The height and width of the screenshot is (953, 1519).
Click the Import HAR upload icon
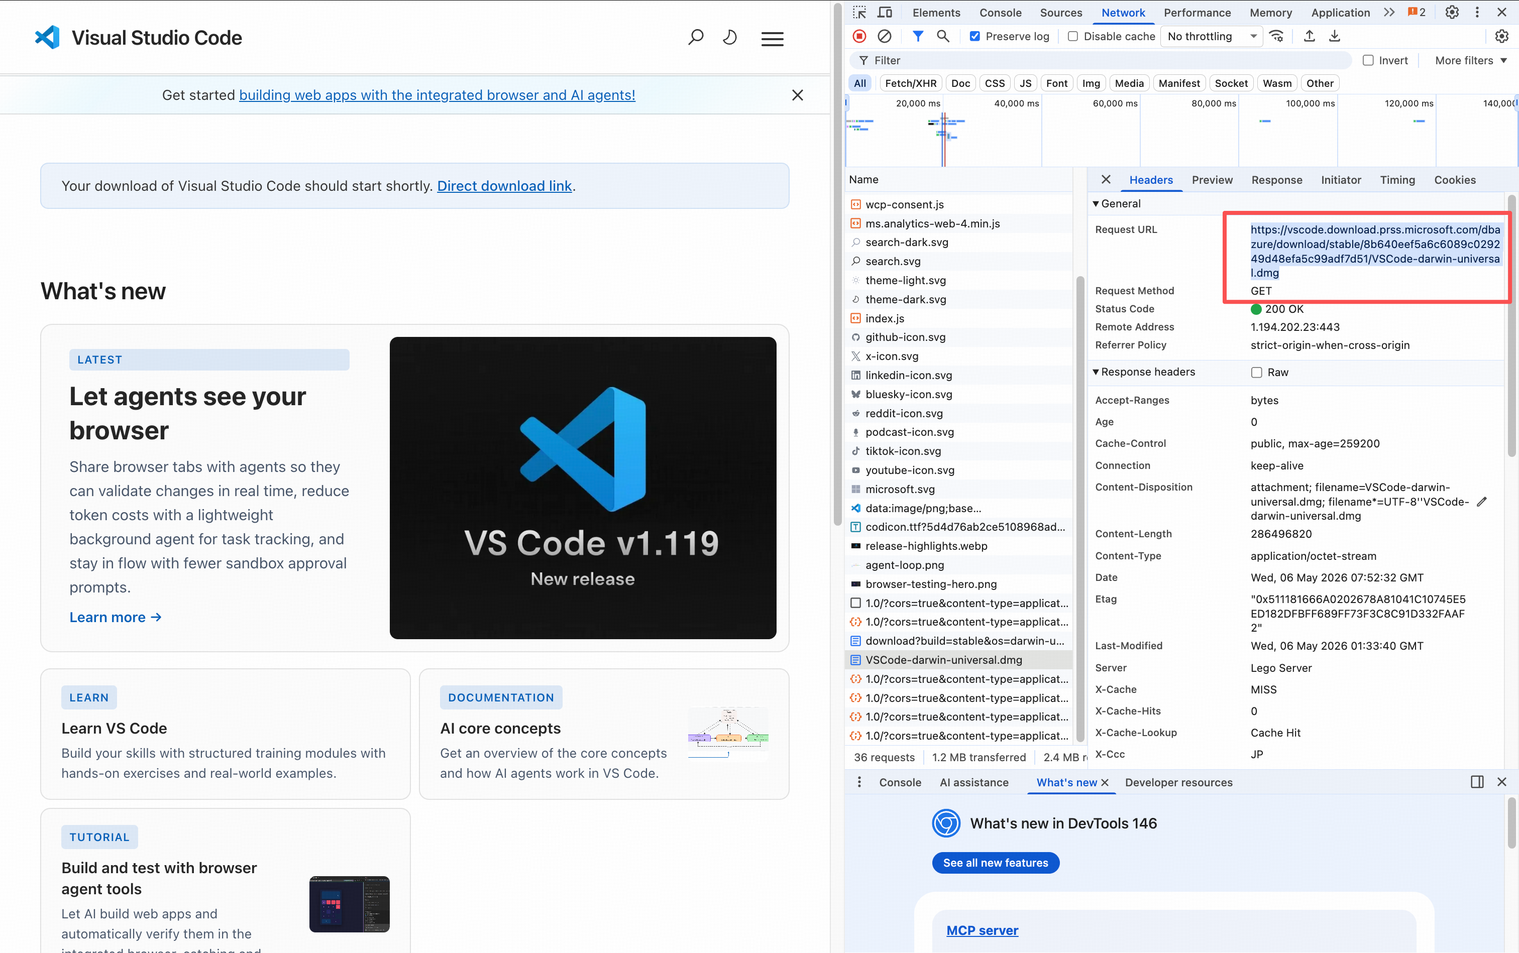[1309, 36]
